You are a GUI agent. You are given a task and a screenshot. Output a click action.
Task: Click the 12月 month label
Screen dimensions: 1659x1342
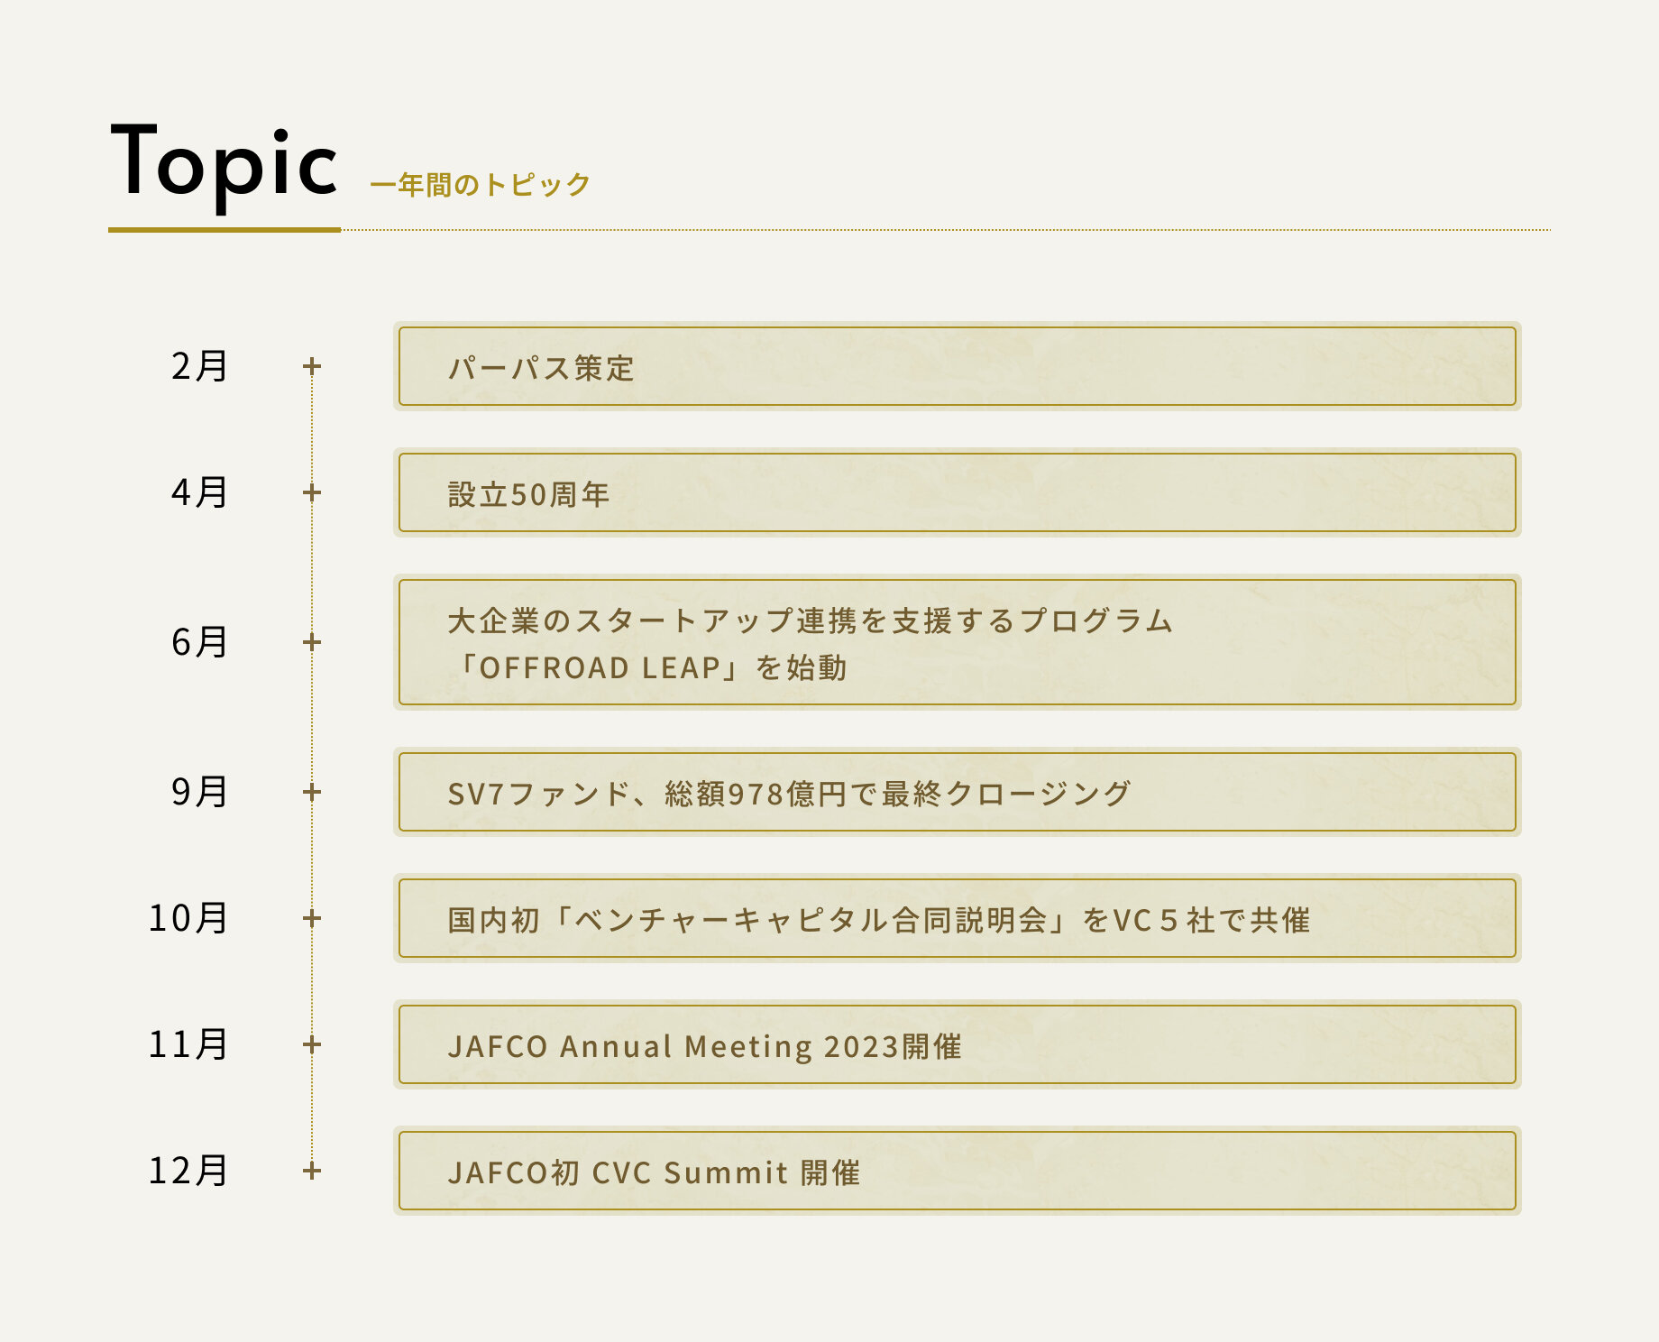(188, 1171)
